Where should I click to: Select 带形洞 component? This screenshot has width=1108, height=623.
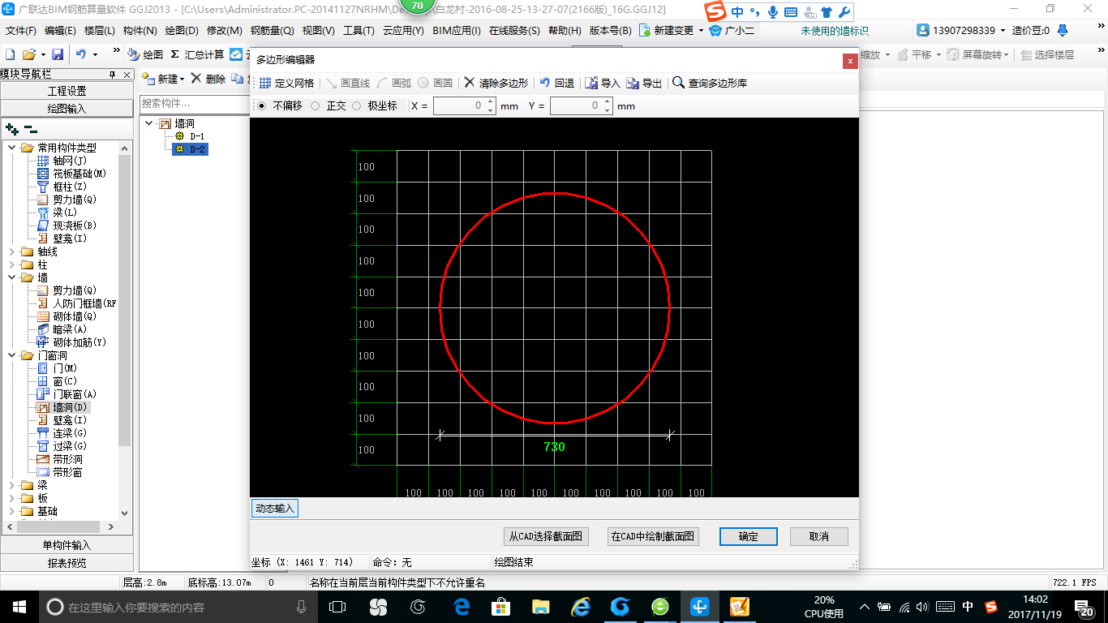coord(59,459)
